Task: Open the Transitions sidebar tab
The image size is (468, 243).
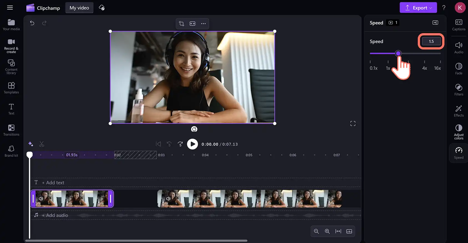Action: point(11,130)
